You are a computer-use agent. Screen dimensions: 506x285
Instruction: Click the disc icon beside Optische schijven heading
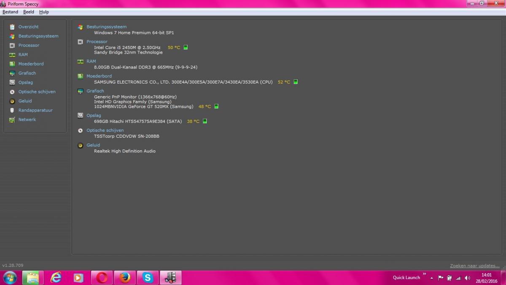pyautogui.click(x=81, y=130)
